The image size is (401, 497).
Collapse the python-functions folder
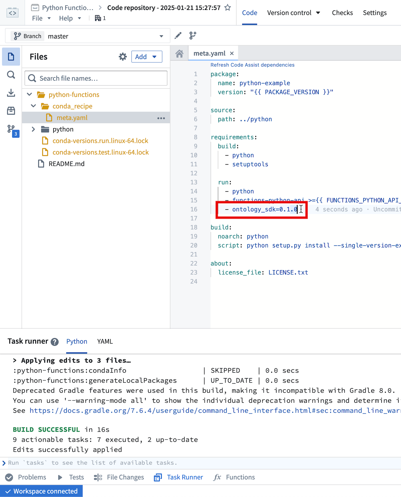click(x=29, y=95)
